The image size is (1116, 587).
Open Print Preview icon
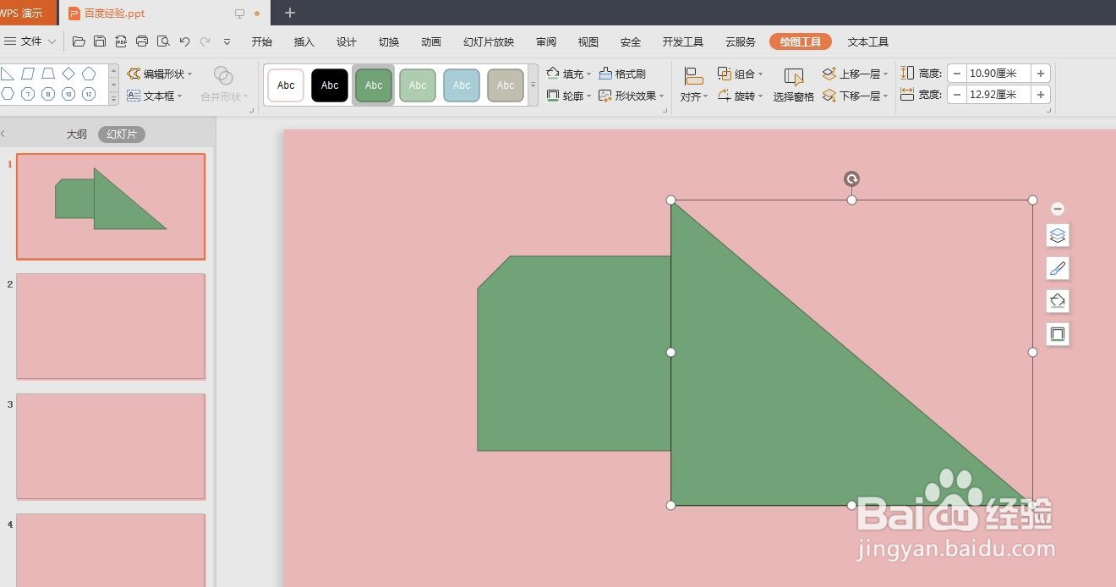(163, 41)
